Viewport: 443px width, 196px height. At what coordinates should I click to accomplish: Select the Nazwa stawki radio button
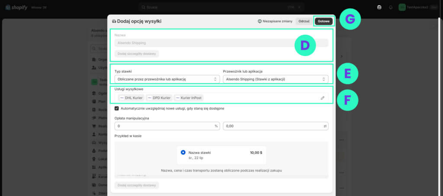tap(183, 152)
